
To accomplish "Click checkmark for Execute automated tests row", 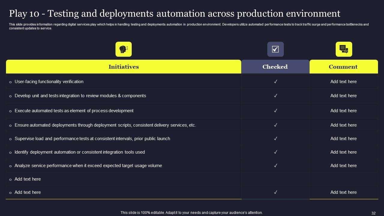I will [x=275, y=111].
